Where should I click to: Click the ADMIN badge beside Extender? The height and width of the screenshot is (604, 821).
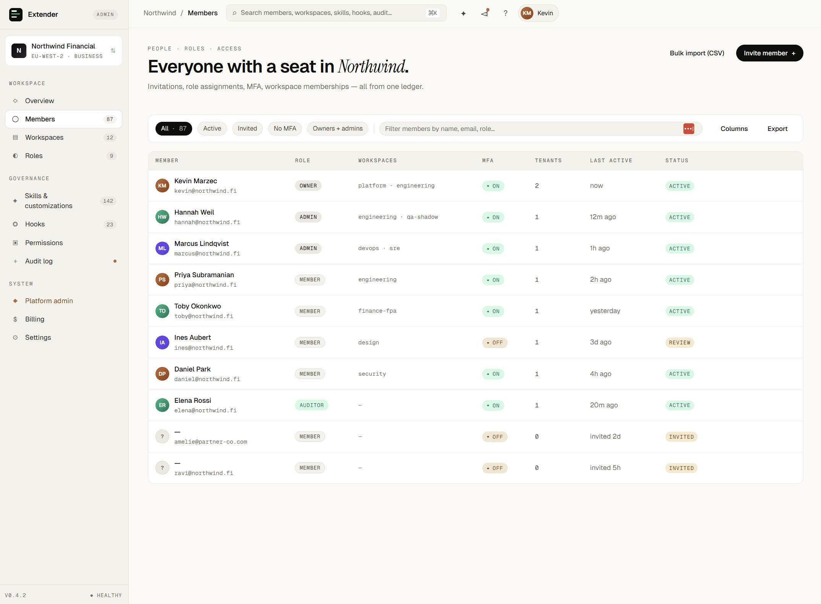105,15
